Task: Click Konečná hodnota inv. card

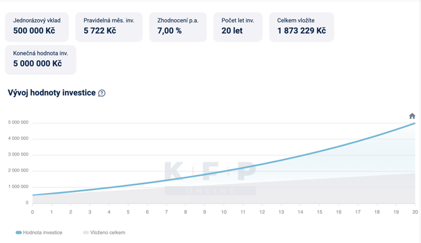Action: tap(40, 60)
